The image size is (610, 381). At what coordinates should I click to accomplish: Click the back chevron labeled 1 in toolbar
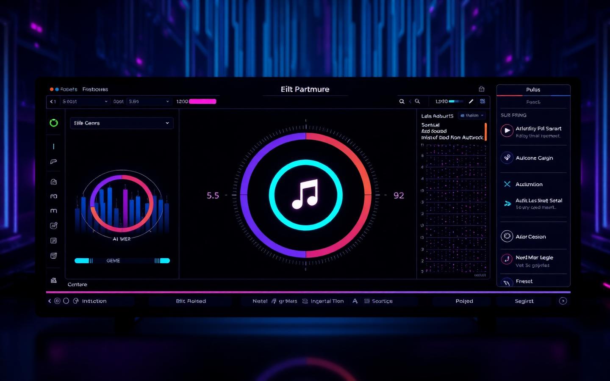(53, 102)
